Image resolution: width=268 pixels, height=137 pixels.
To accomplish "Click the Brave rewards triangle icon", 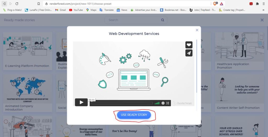I will point(221,4).
